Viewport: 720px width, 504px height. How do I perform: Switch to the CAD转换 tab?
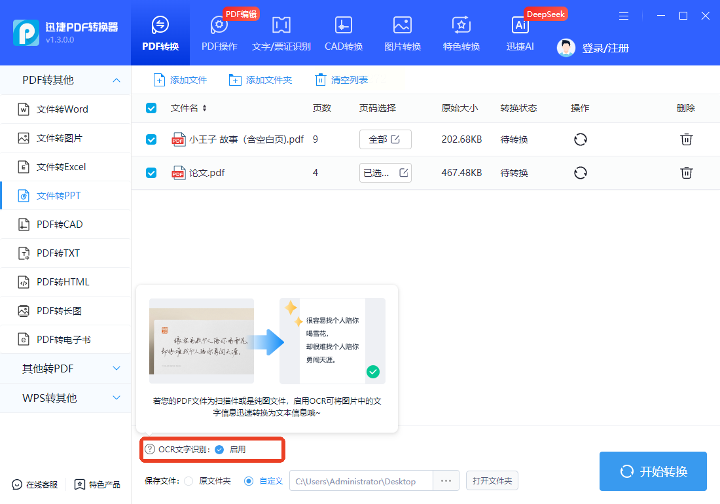tap(344, 33)
